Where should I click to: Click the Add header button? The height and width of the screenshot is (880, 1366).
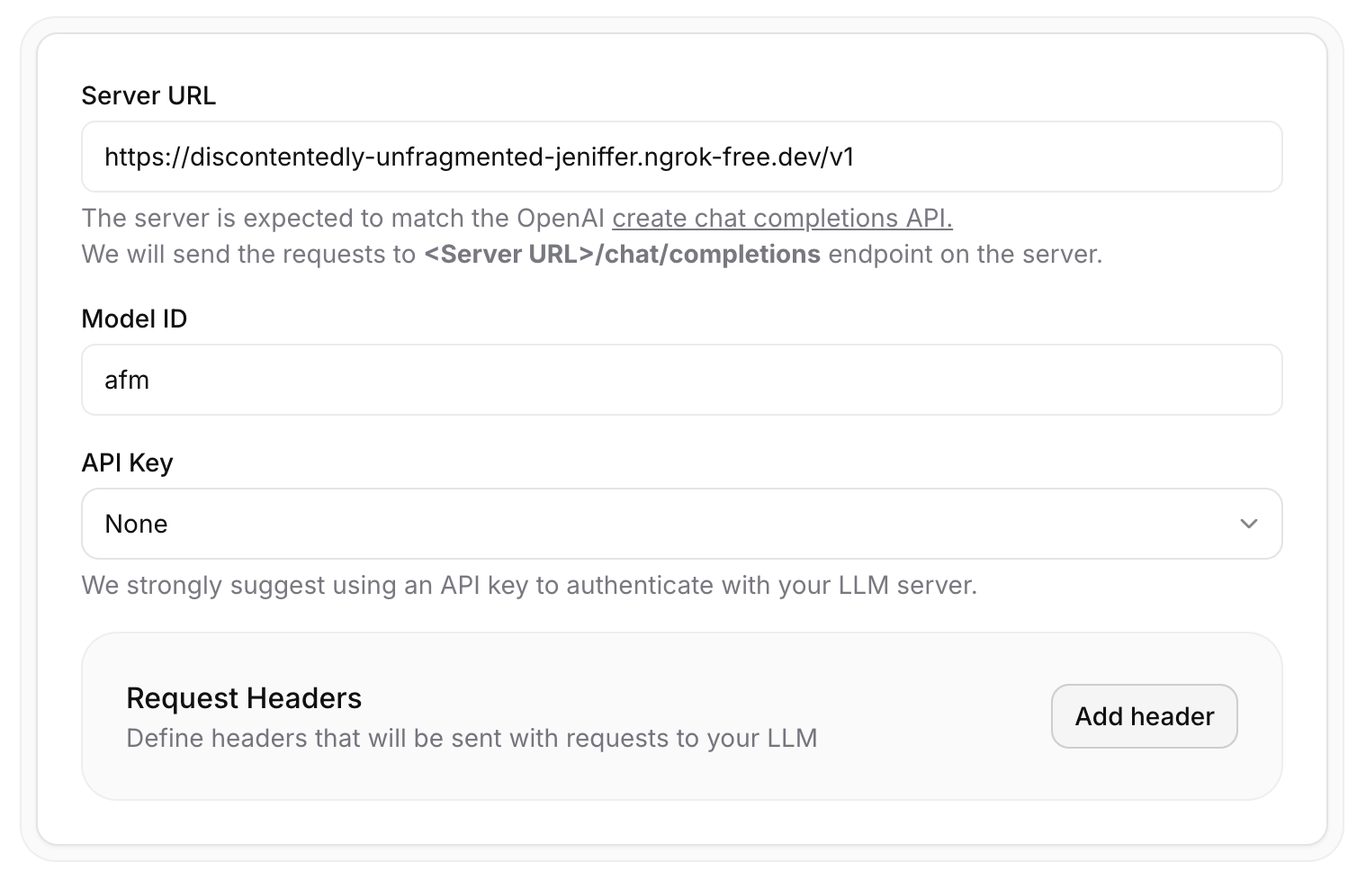(1144, 716)
